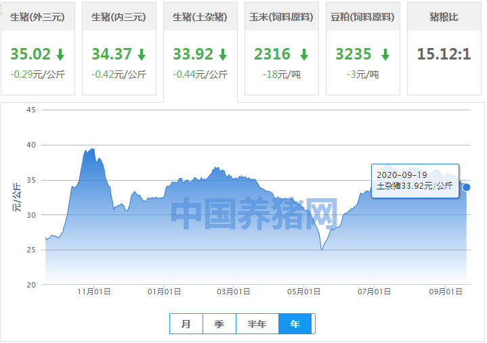Click the 2316 corn price value
This screenshot has height=343, width=487.
pos(272,54)
